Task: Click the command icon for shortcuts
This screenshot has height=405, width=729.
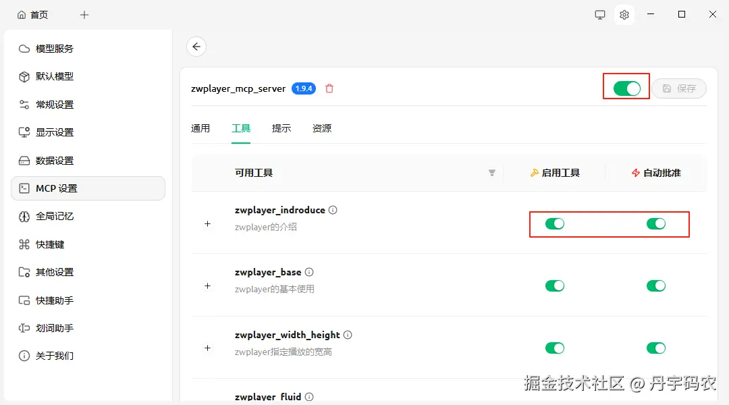Action: [24, 244]
